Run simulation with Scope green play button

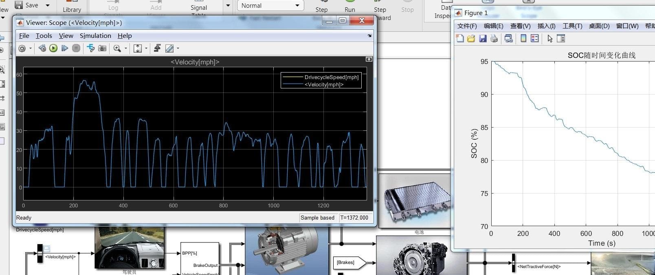coord(53,48)
